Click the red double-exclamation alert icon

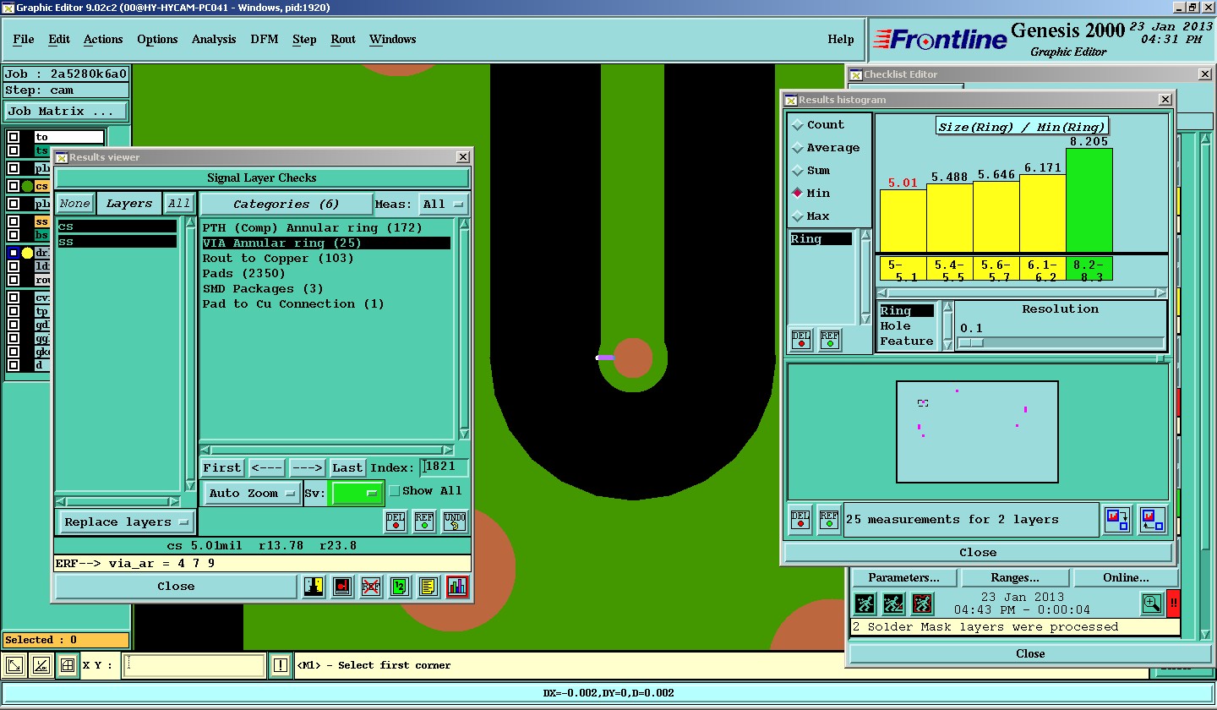click(1174, 603)
